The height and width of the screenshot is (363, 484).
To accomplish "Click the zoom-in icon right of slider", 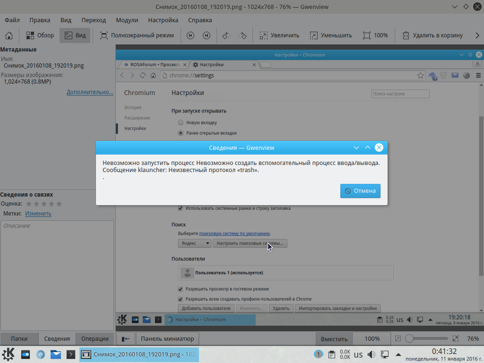I will point(456,339).
